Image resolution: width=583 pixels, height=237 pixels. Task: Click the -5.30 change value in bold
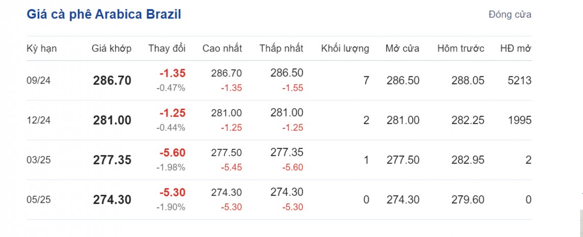(x=172, y=193)
